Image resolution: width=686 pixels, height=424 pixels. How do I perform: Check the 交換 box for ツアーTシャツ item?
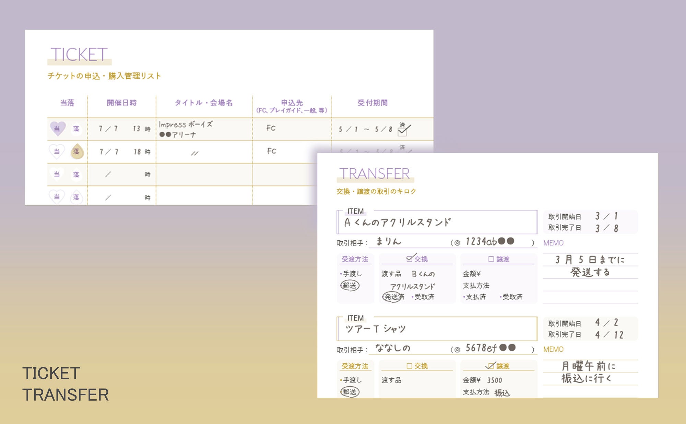pyautogui.click(x=409, y=366)
